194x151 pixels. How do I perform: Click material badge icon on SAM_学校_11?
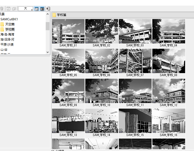tap(121, 101)
